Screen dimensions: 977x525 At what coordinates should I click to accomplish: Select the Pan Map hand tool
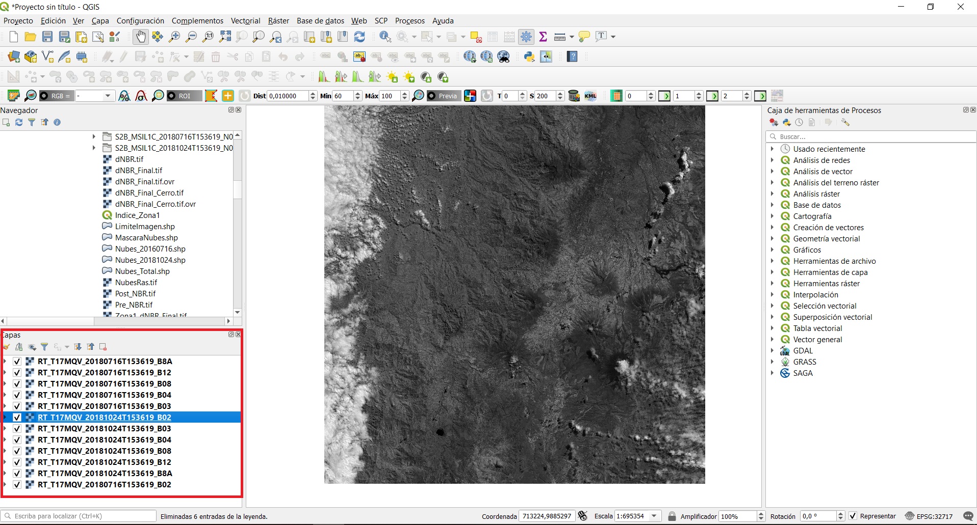pos(140,37)
